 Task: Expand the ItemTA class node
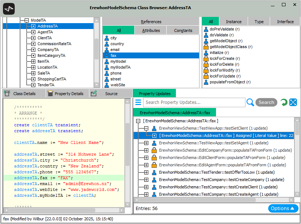point(33,62)
